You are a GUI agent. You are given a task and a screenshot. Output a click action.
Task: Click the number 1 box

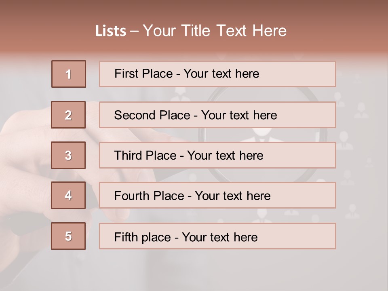pyautogui.click(x=69, y=74)
